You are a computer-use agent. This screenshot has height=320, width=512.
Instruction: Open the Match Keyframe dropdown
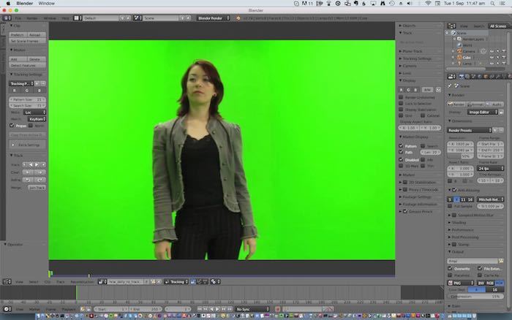click(37, 119)
